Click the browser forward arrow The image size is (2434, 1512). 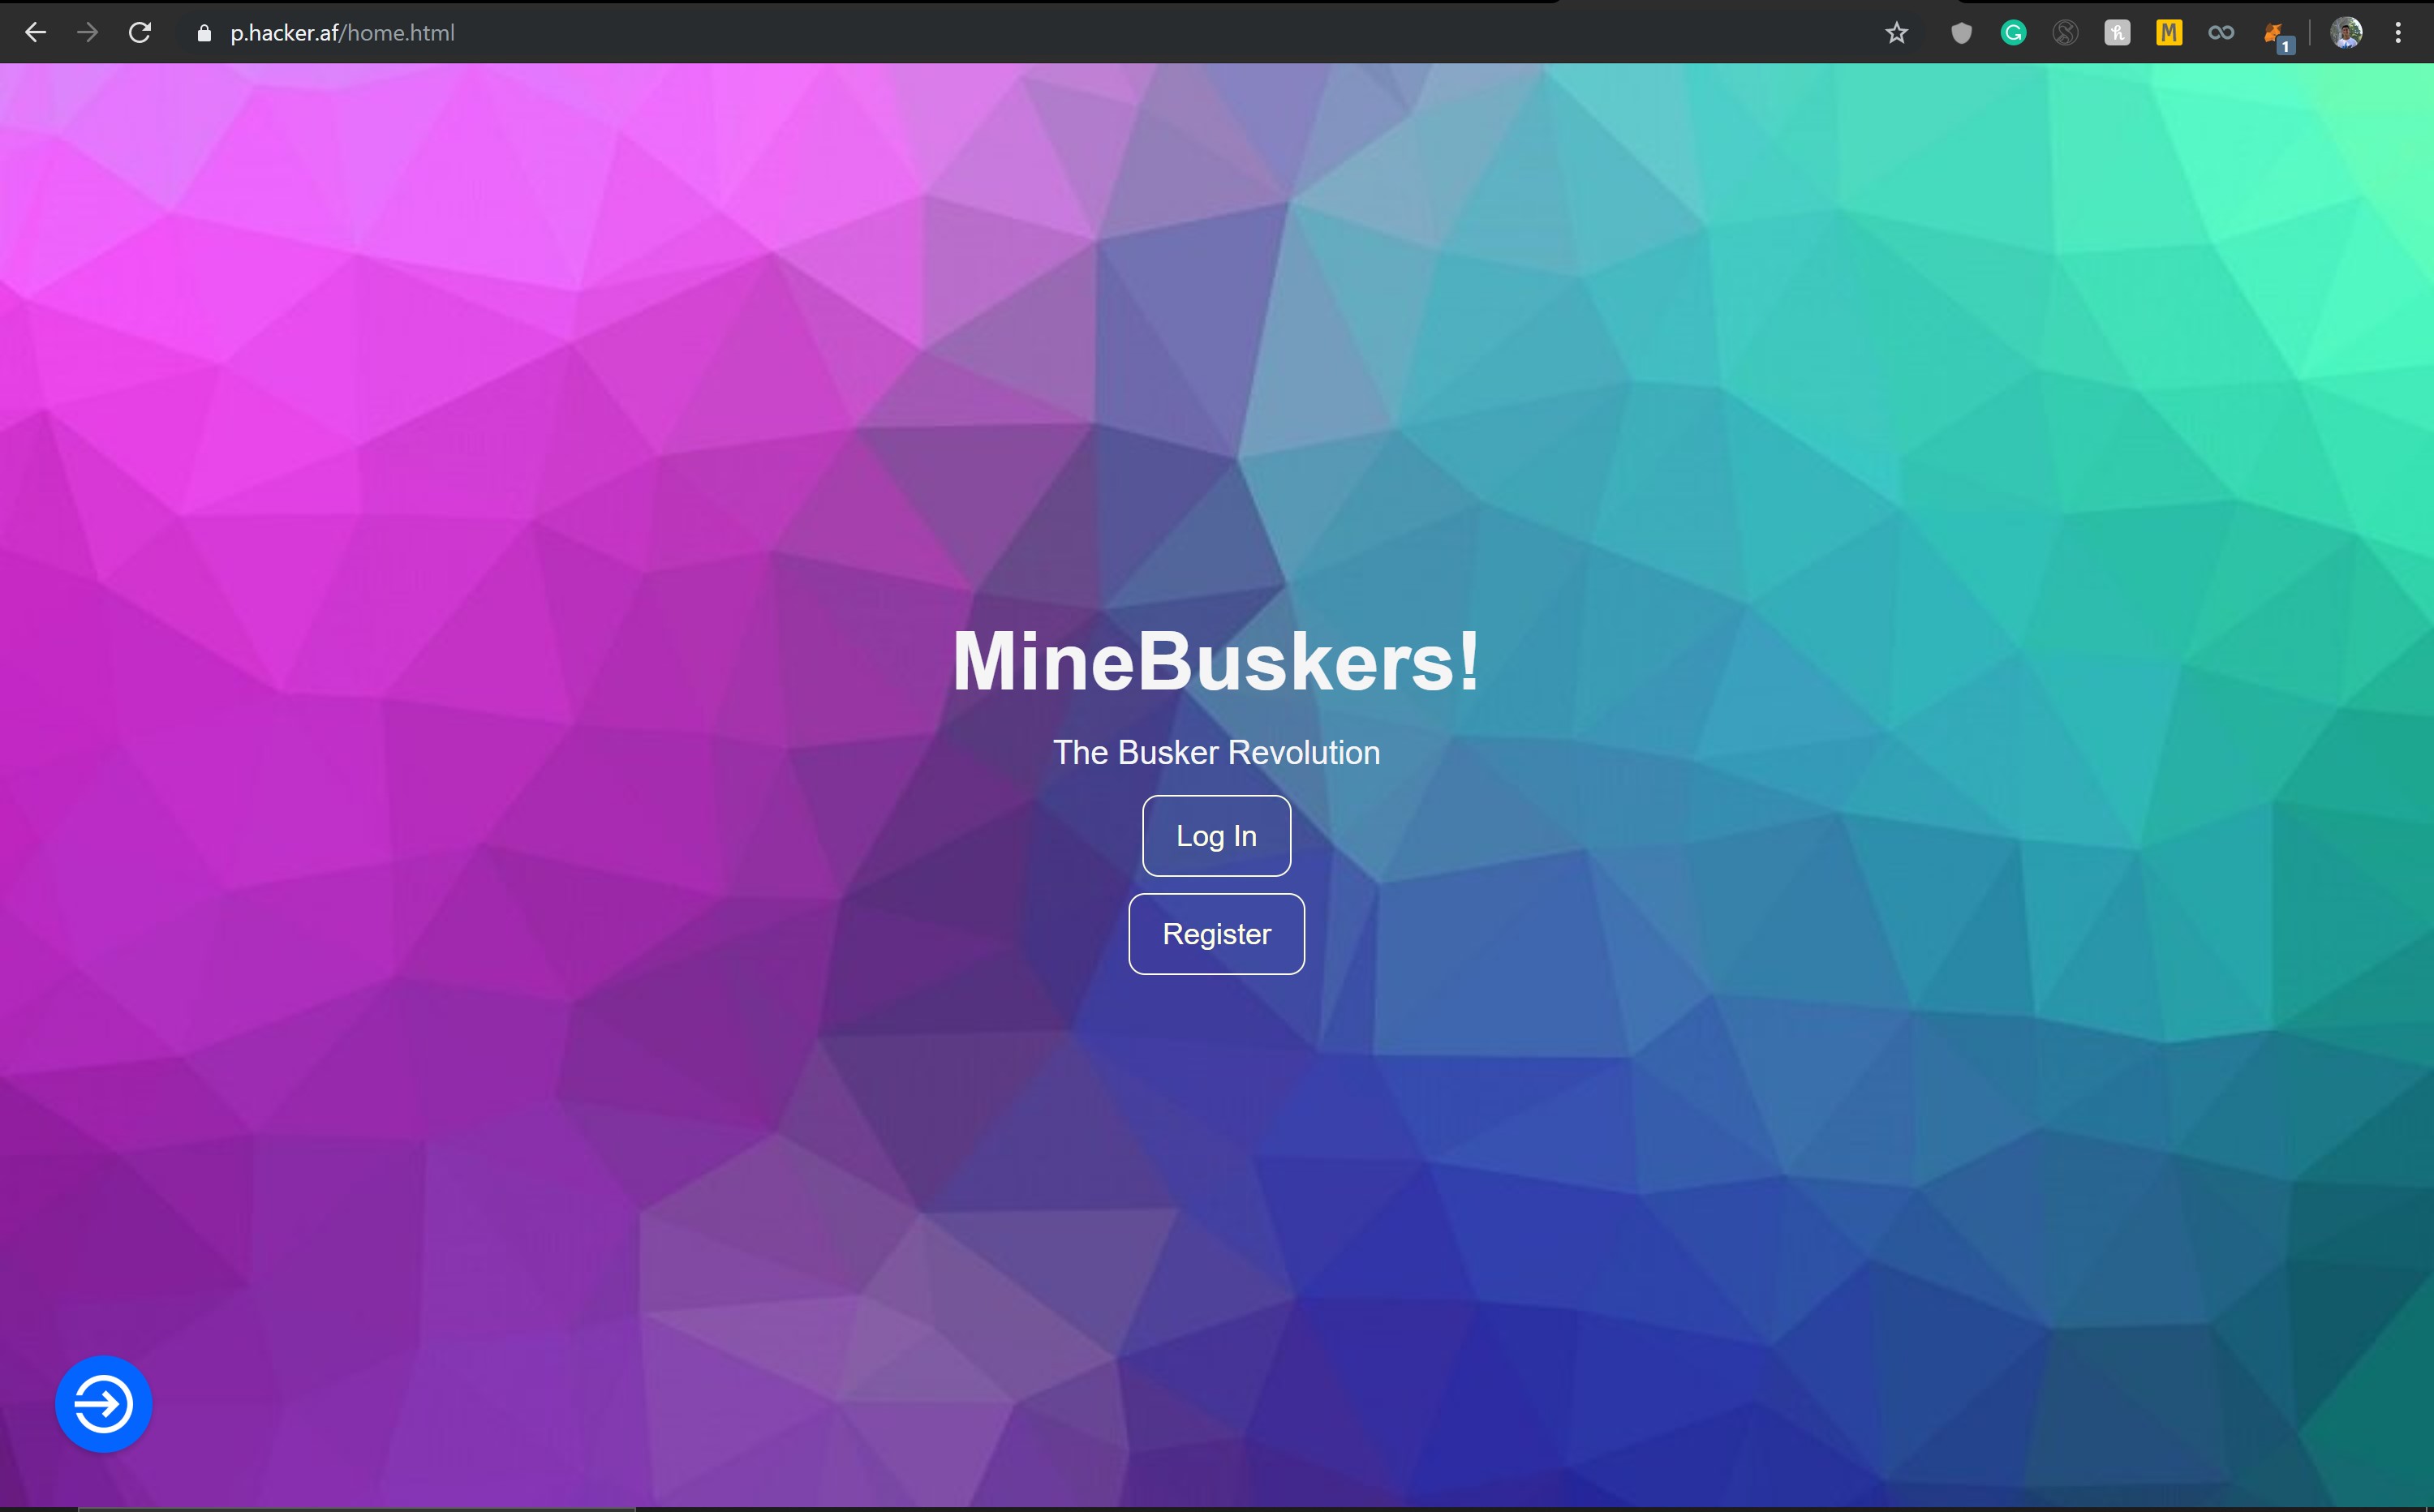click(x=88, y=33)
